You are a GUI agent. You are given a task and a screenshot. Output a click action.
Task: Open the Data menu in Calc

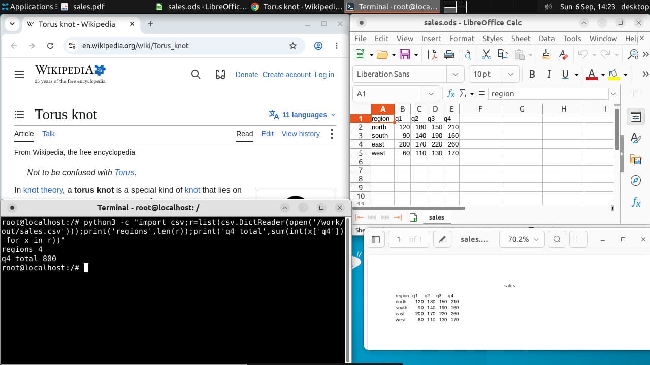(546, 39)
